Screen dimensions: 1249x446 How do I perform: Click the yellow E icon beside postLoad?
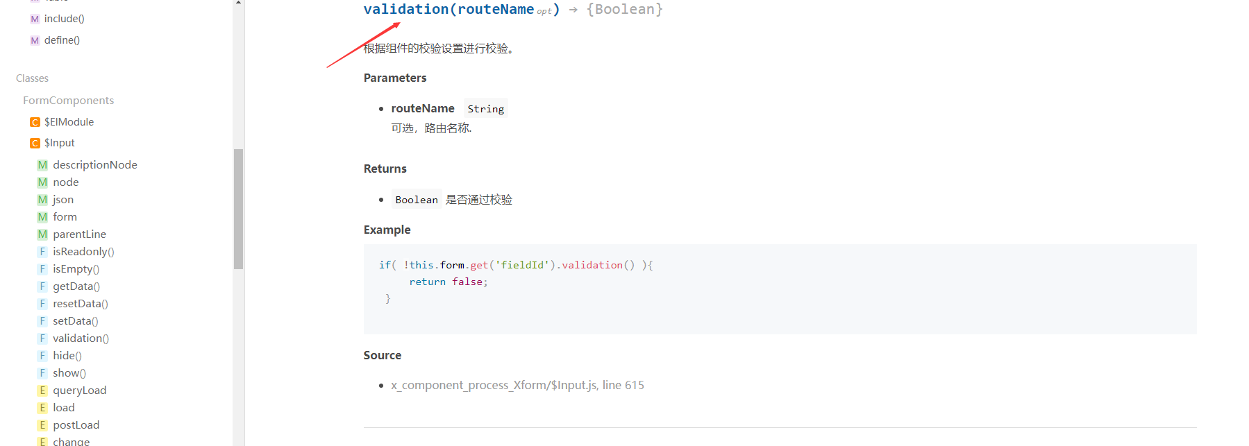coord(42,425)
